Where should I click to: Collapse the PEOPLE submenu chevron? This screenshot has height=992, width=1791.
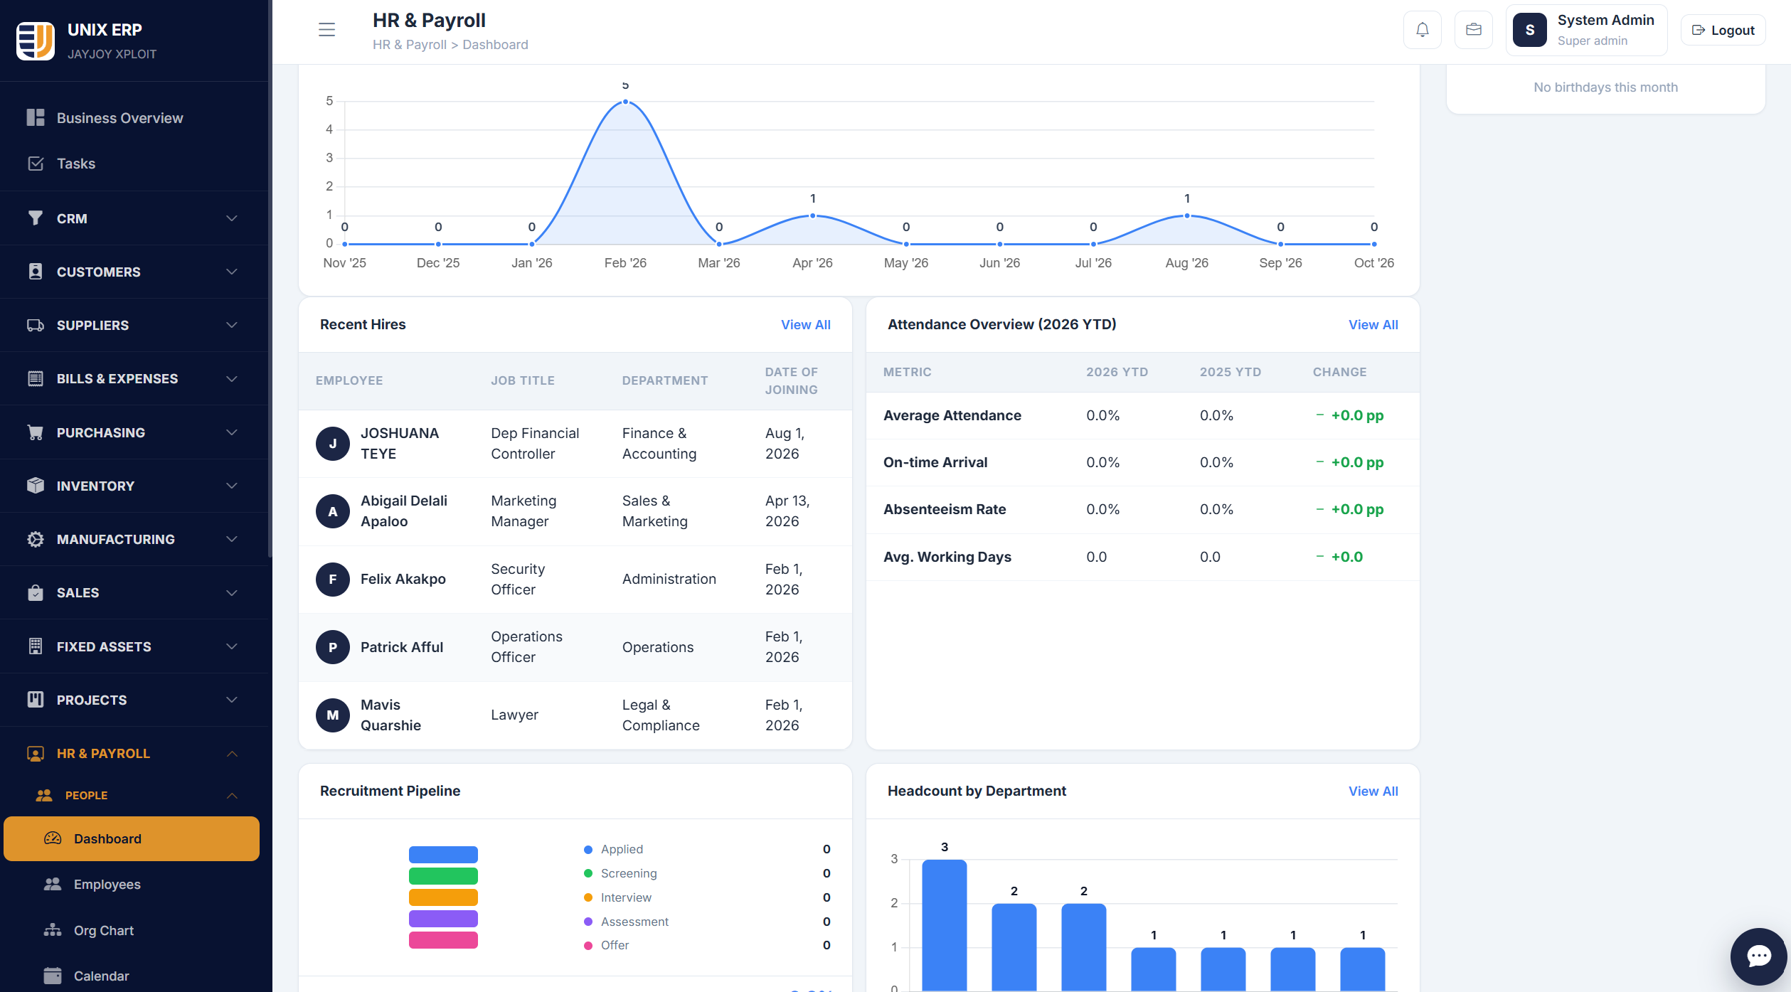tap(232, 796)
